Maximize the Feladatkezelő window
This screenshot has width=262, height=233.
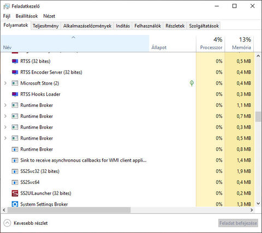(x=235, y=6)
